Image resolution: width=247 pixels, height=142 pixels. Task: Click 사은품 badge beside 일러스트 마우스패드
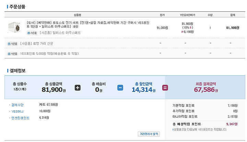32,33
